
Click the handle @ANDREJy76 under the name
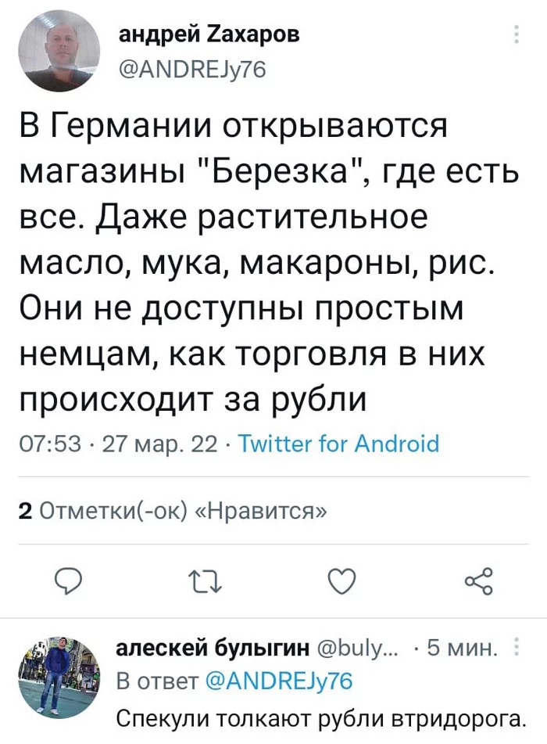tap(195, 66)
